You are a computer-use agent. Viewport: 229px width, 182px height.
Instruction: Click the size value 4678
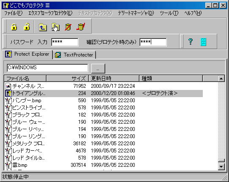81,151
